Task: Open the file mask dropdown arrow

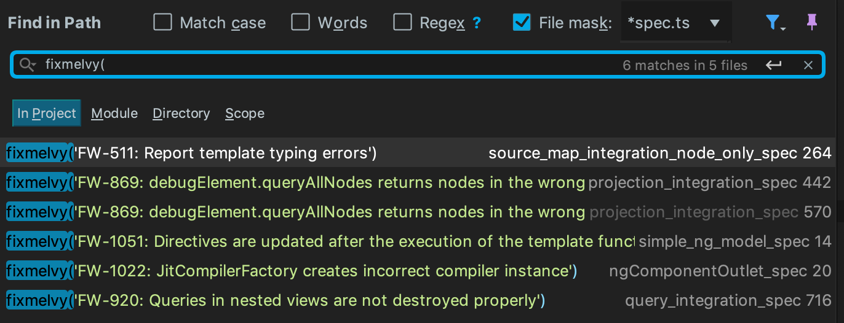Action: point(714,23)
